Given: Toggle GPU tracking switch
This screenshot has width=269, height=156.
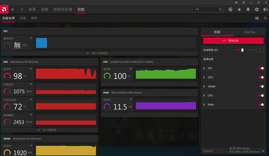Looking at the screenshot, I should (261, 77).
